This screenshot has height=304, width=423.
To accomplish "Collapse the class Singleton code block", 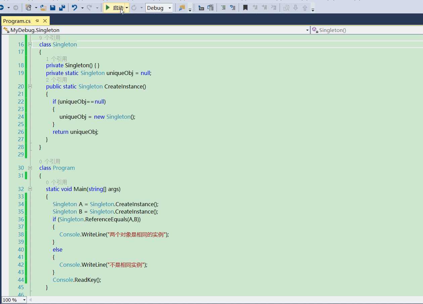I will point(30,44).
